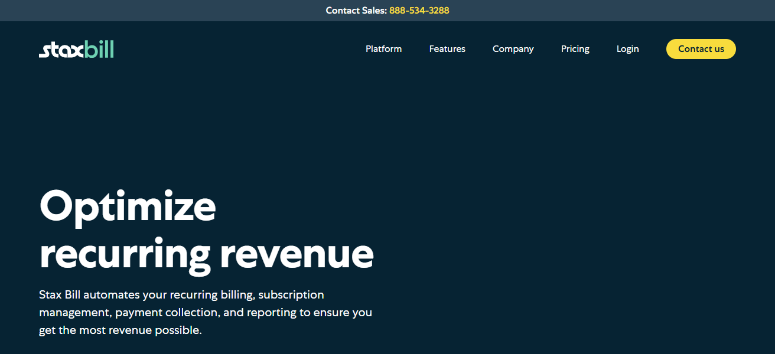The width and height of the screenshot is (775, 354).
Task: Click the Stax Bill logo
Action: point(76,50)
